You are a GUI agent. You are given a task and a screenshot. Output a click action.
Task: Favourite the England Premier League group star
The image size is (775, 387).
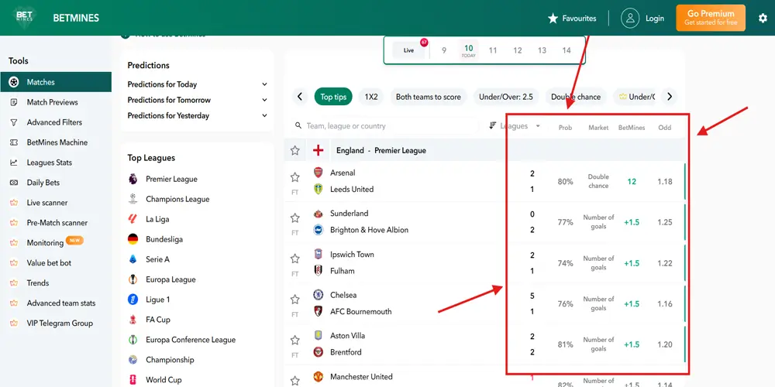point(295,151)
